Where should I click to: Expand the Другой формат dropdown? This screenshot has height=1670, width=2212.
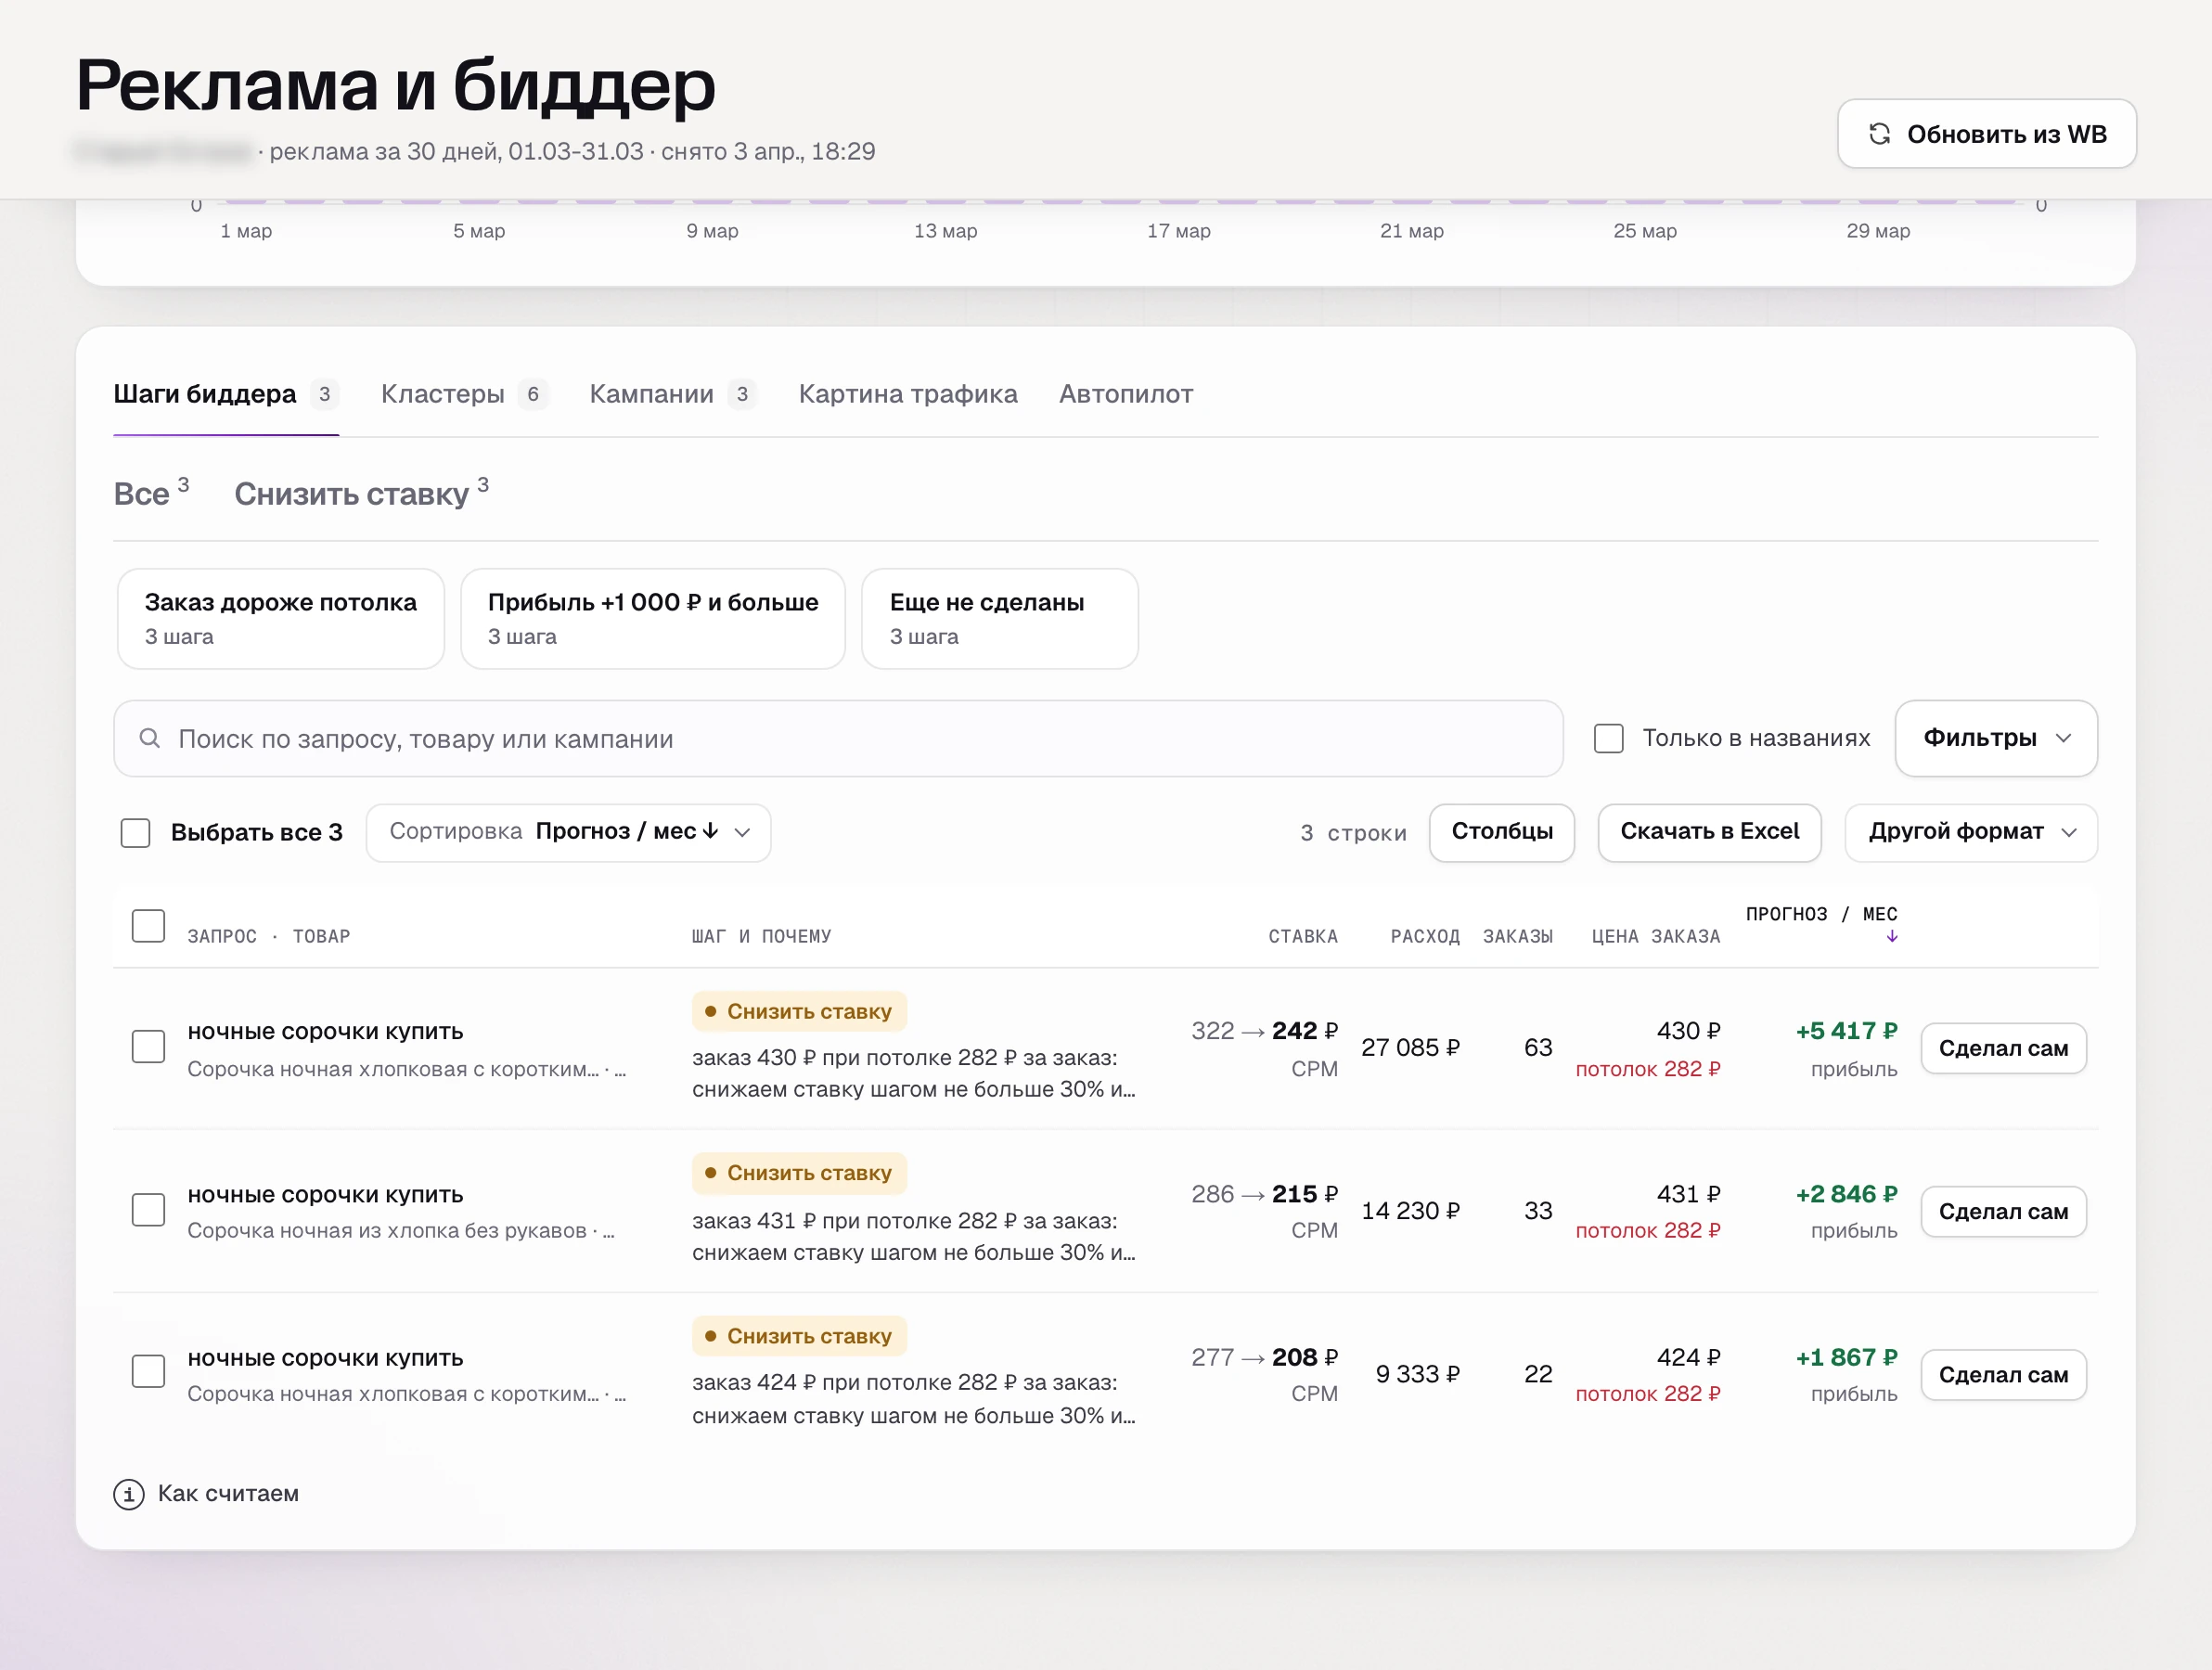1970,832
